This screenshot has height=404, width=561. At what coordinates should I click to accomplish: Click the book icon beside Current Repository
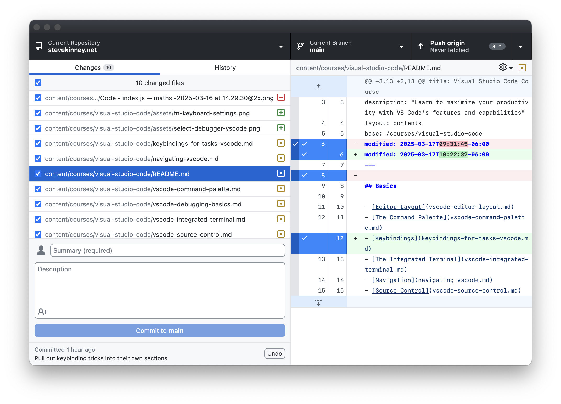pos(39,46)
